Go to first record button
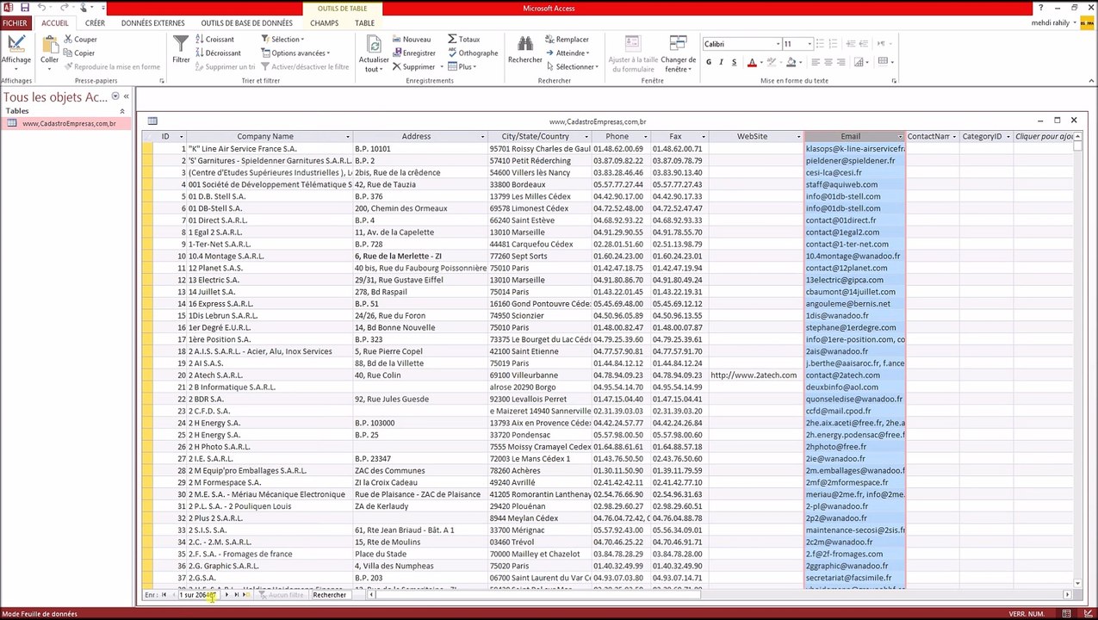This screenshot has height=620, width=1098. click(164, 595)
